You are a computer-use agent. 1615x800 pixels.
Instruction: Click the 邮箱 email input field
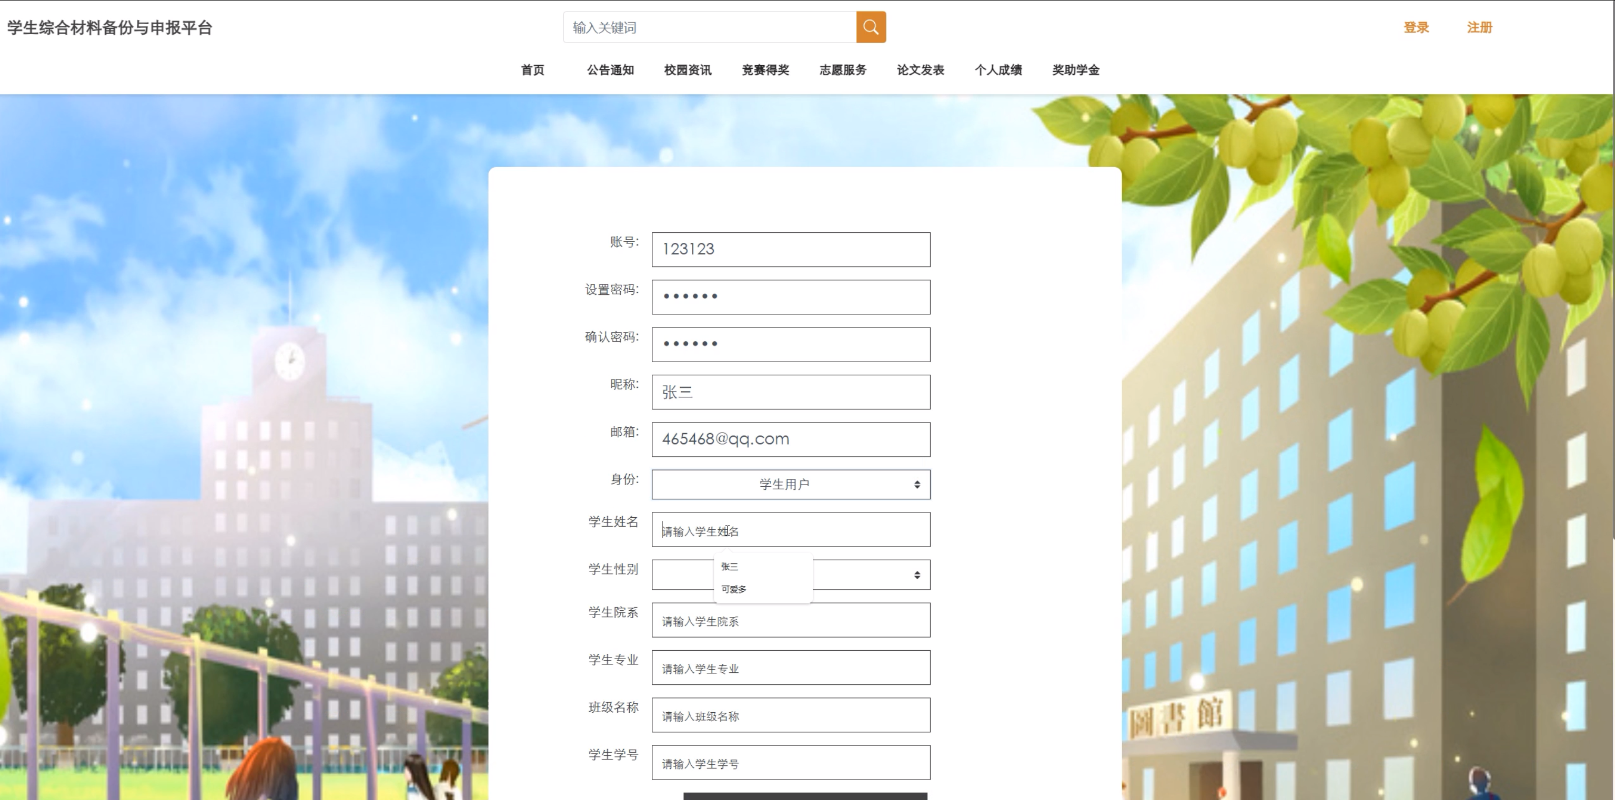(x=790, y=439)
